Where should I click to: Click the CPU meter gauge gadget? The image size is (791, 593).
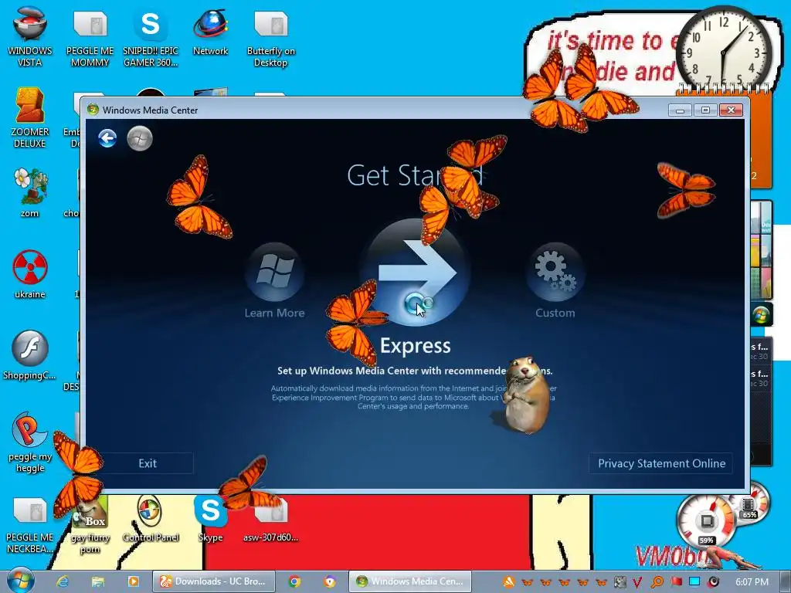pos(708,521)
